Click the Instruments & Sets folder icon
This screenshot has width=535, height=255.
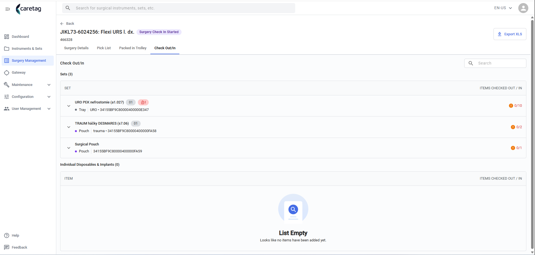[7, 49]
